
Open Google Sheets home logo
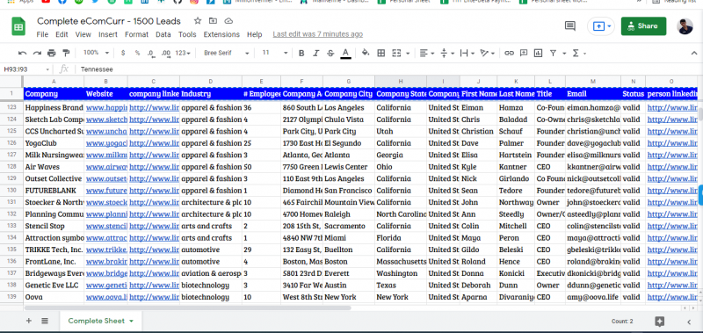(18, 27)
